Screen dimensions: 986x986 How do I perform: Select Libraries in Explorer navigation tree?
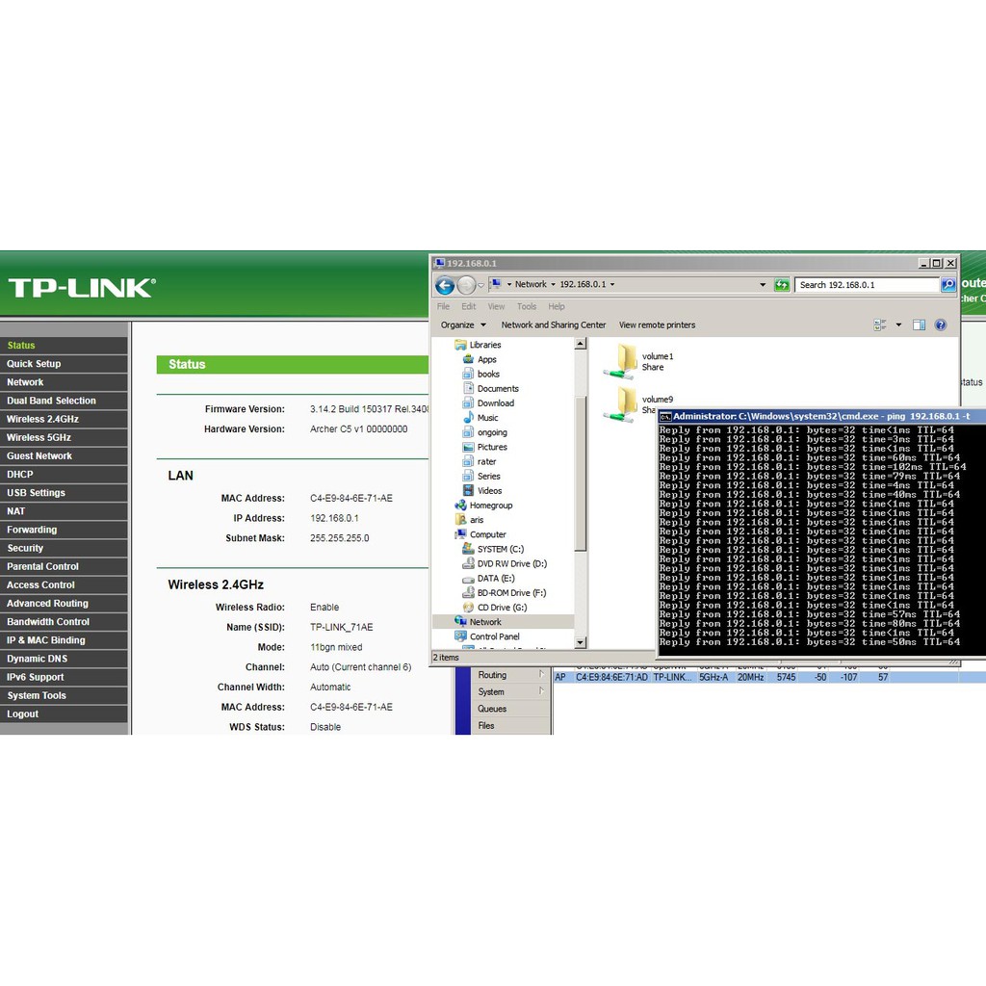click(x=478, y=345)
